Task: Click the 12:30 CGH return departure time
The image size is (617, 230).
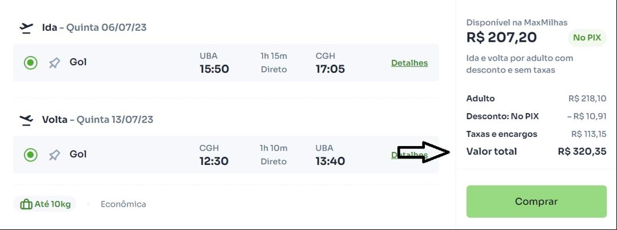Action: (x=214, y=162)
